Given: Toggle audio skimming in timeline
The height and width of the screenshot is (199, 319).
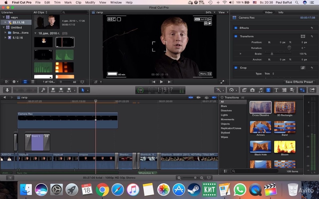Looking at the screenshot, I should coord(198,97).
